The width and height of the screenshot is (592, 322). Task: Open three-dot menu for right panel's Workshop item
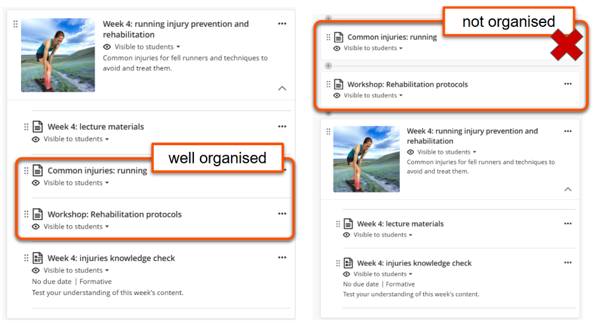[568, 84]
